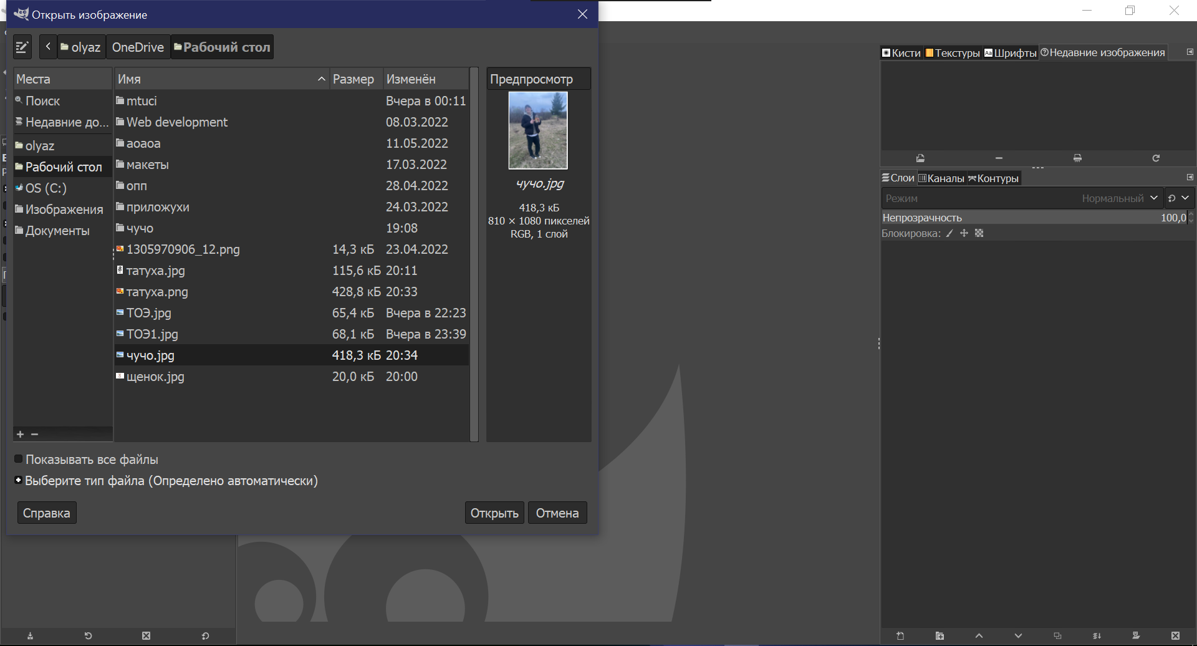Click the Справка button
1197x646 pixels.
coord(47,513)
